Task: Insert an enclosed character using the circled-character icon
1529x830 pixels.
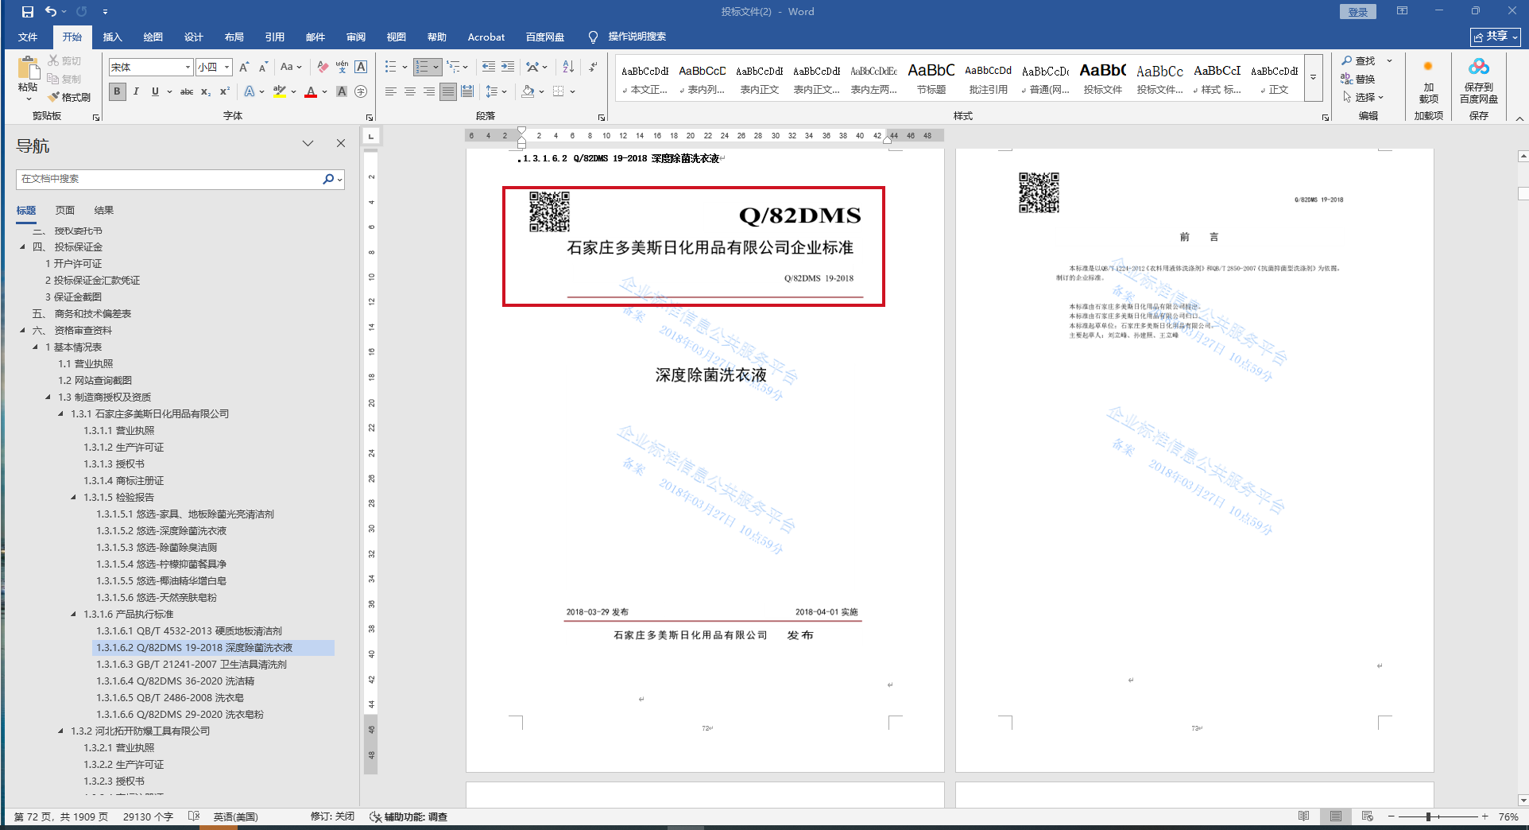Action: coord(361,91)
